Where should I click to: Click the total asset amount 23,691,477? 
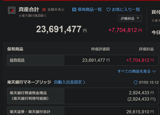(x=59, y=29)
